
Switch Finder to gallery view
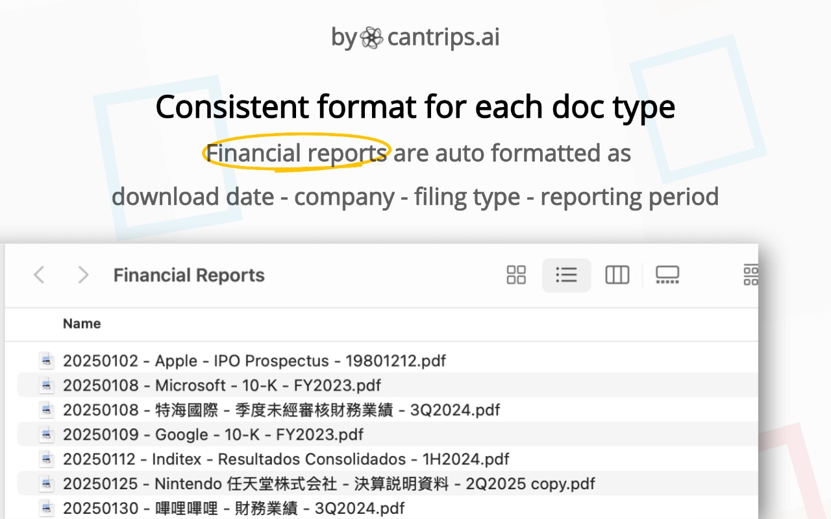[x=667, y=275]
